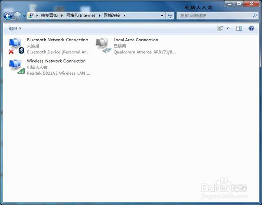Image resolution: width=262 pixels, height=205 pixels.
Task: Click the 已禁用 status text
Action: [x=119, y=46]
